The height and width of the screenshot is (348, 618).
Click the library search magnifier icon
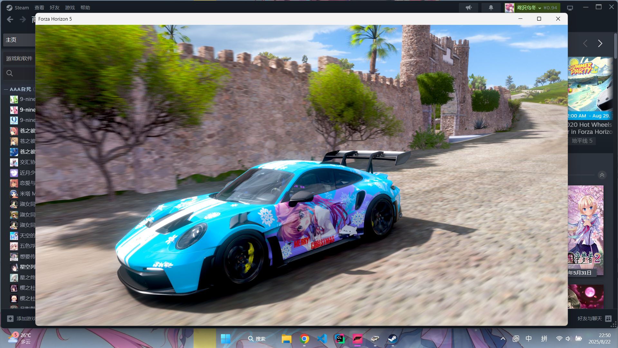(x=10, y=73)
